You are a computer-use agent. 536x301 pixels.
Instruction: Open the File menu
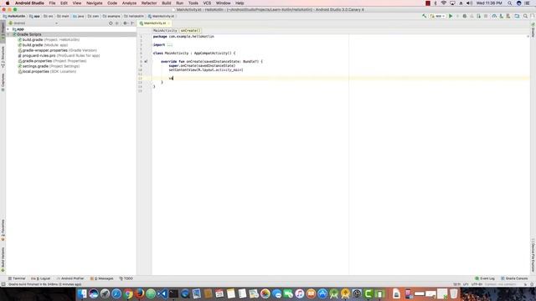[x=52, y=3]
